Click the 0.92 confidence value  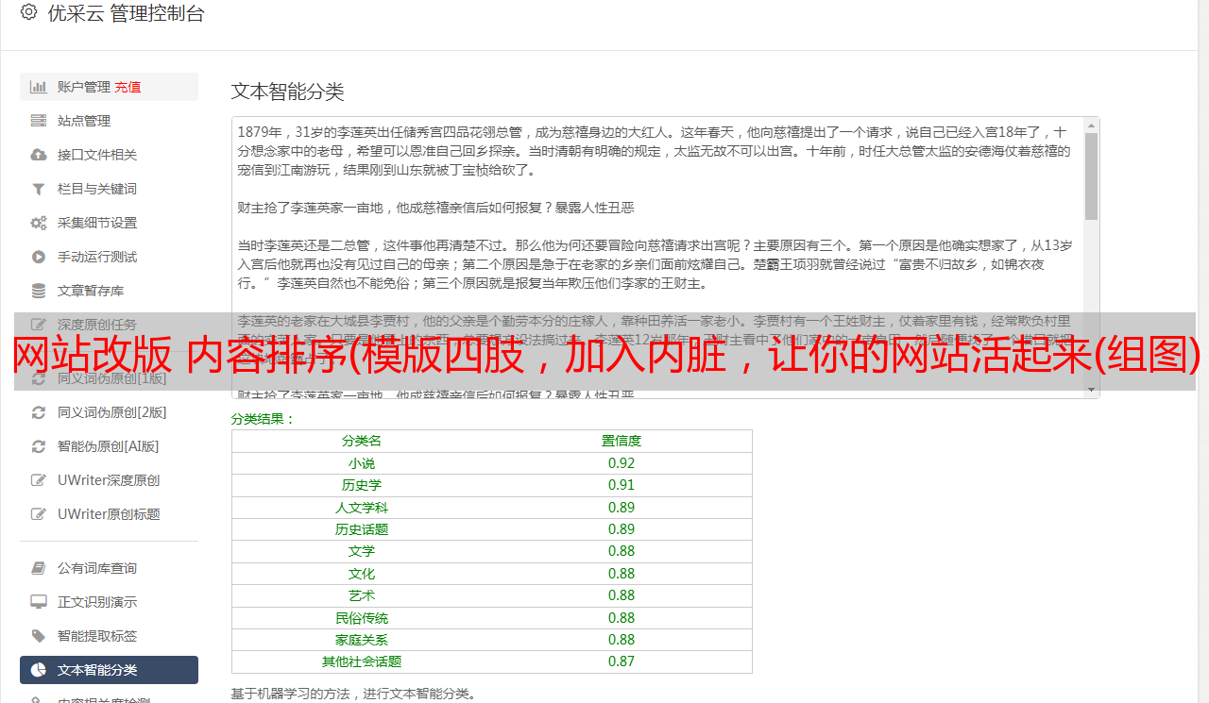(622, 463)
